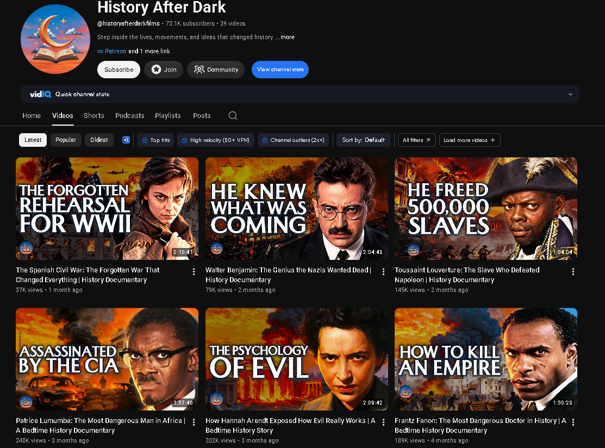Click Load more videos button
The image size is (605, 448).
[470, 140]
